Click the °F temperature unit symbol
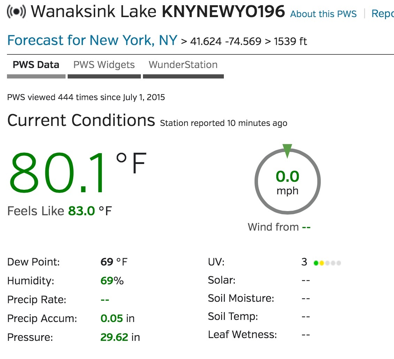 point(131,163)
